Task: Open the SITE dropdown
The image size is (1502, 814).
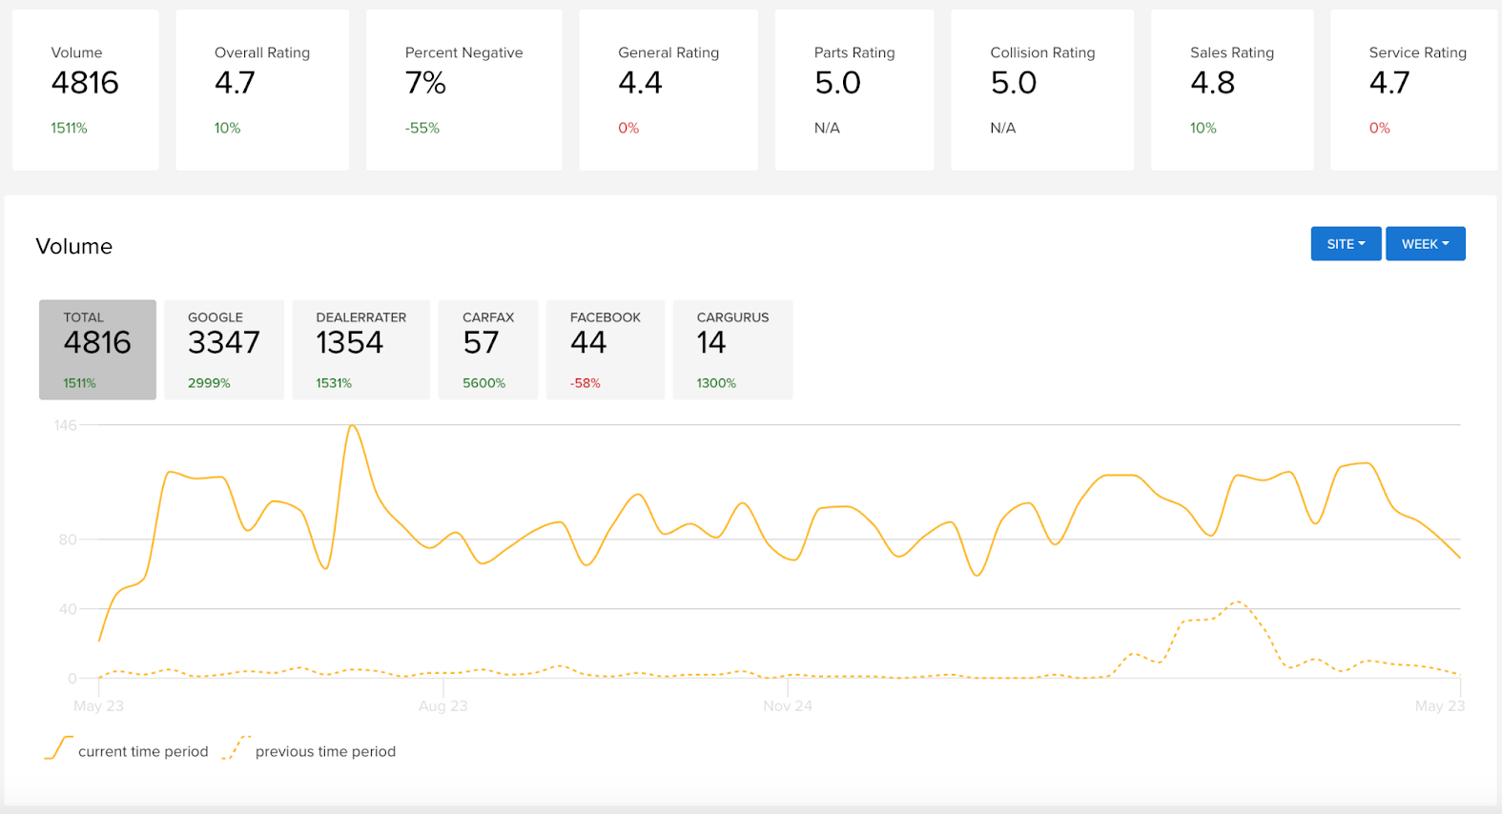Action: (x=1345, y=244)
